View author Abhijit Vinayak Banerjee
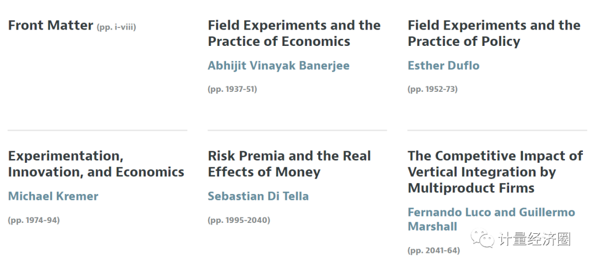 279,66
